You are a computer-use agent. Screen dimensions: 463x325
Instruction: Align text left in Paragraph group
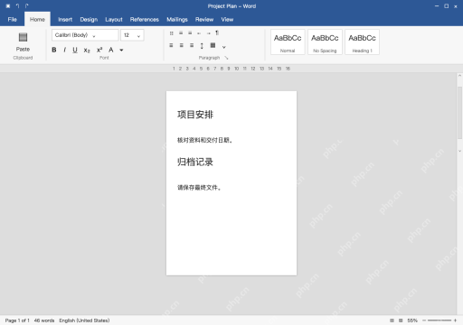point(171,45)
